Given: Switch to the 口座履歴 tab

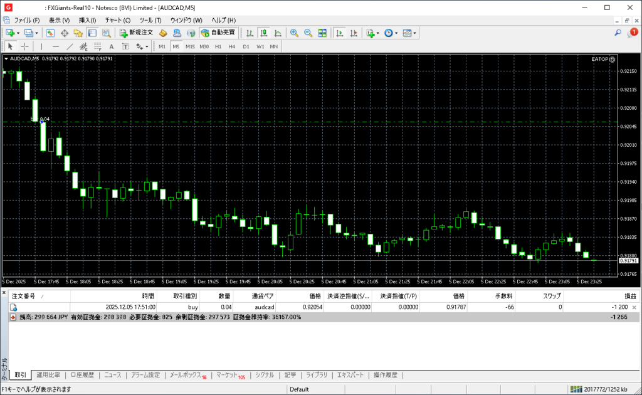Looking at the screenshot, I should tap(82, 375).
